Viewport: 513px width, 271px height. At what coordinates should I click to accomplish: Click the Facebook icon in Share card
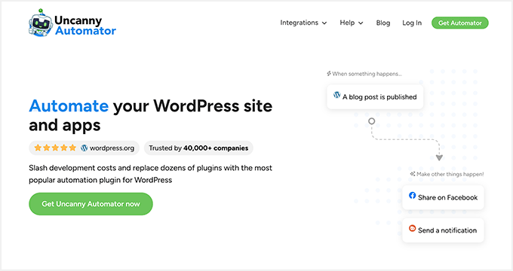pyautogui.click(x=412, y=195)
